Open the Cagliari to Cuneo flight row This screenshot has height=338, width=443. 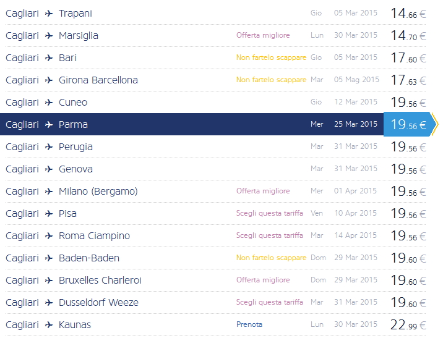coord(73,103)
